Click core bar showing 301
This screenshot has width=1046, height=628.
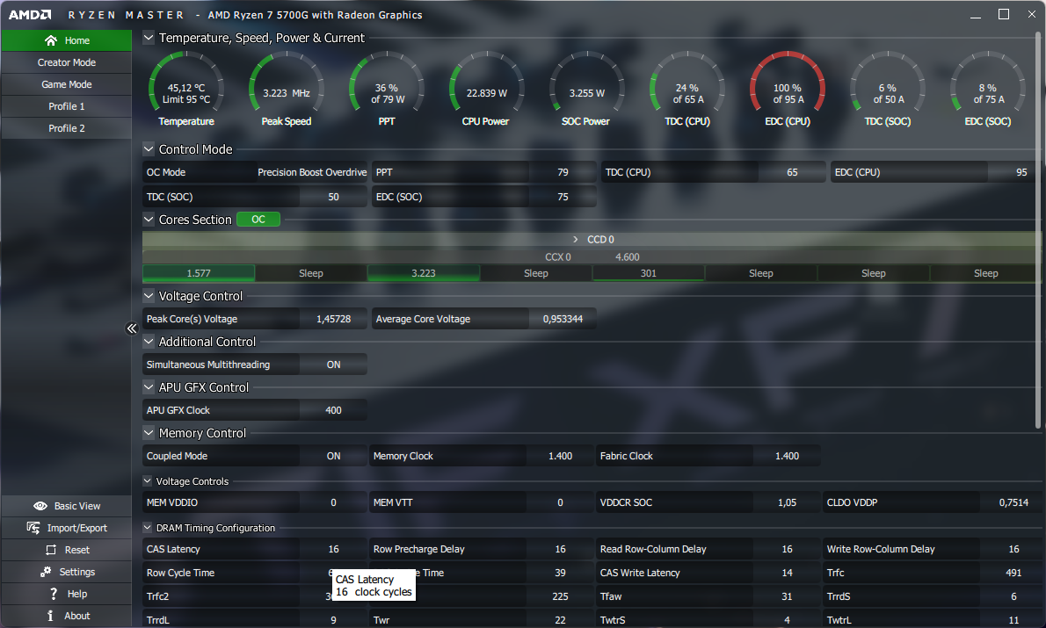tap(649, 273)
